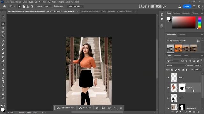Select the Clone Stamp tool
The height and width of the screenshot is (114, 204).
(x=3, y=53)
